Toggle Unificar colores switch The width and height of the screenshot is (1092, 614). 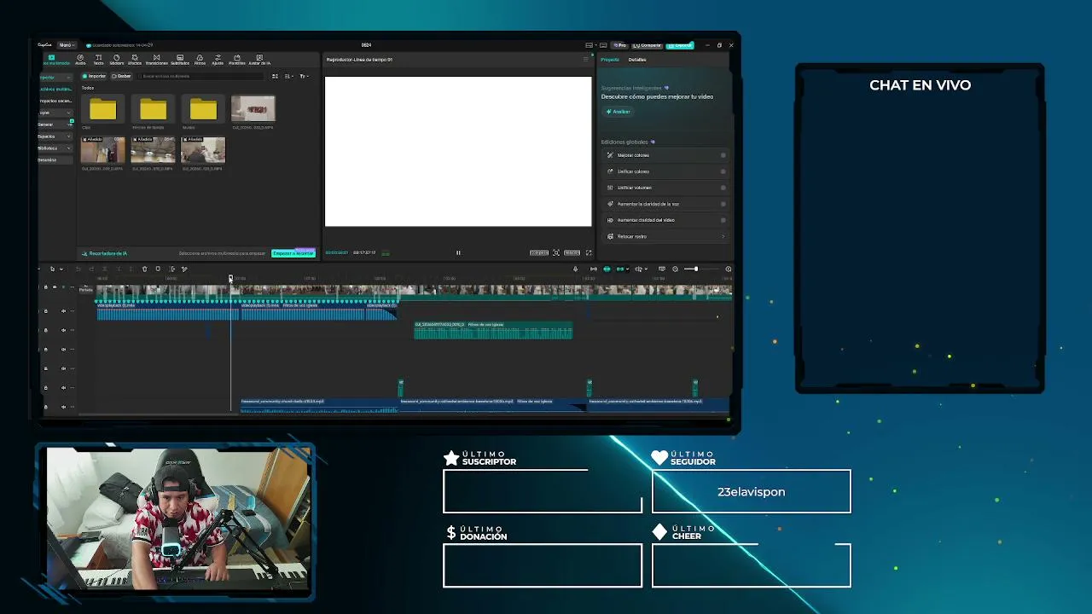tap(723, 171)
